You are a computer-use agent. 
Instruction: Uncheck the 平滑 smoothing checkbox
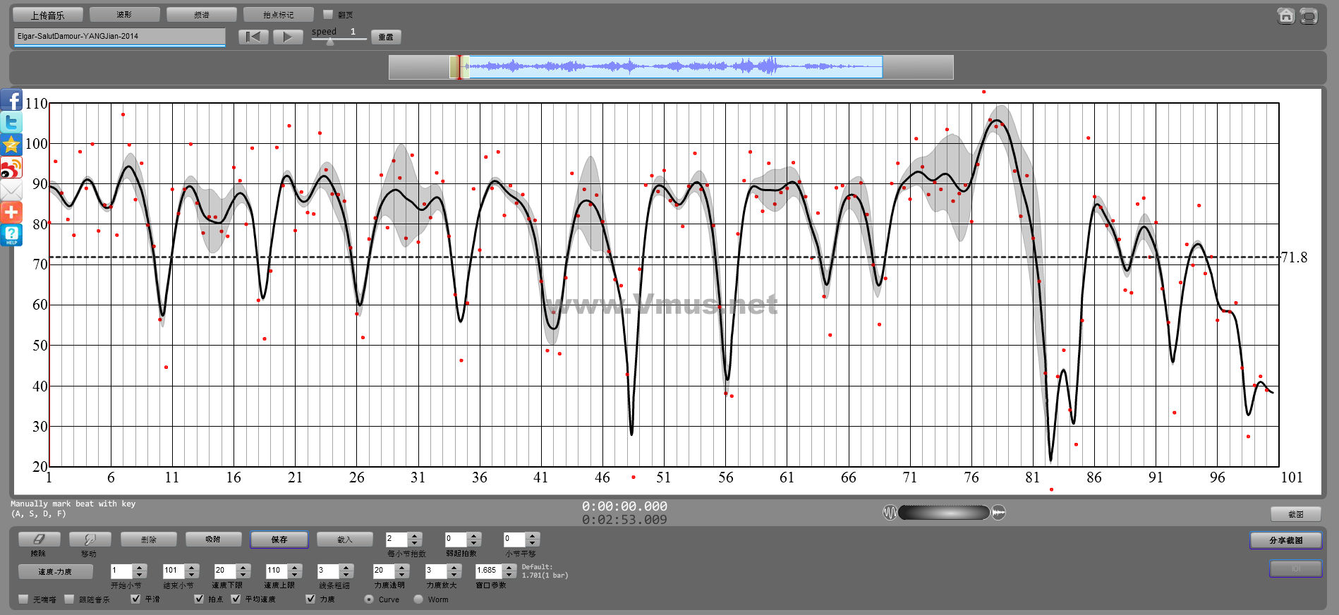[135, 599]
